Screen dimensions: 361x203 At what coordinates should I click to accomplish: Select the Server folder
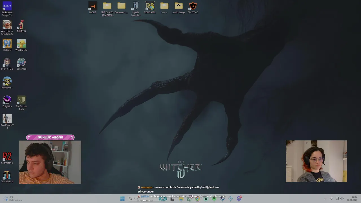coord(164,8)
